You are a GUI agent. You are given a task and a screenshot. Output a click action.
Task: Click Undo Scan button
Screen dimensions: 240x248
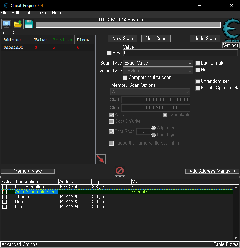point(205,39)
